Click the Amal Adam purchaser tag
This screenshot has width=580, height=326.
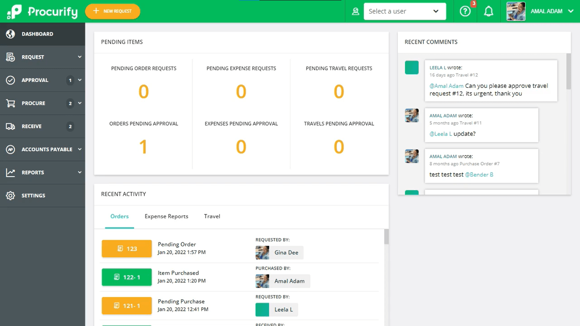[283, 281]
